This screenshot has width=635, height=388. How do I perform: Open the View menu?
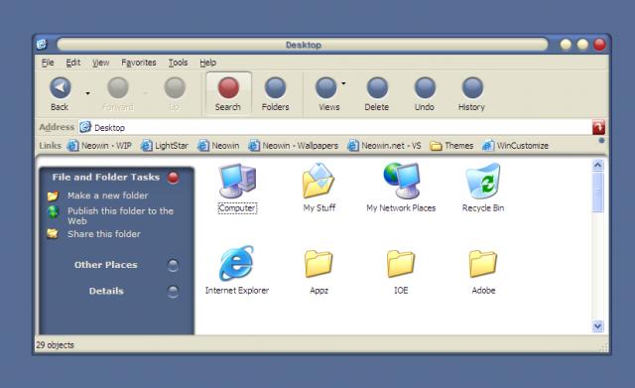point(100,63)
